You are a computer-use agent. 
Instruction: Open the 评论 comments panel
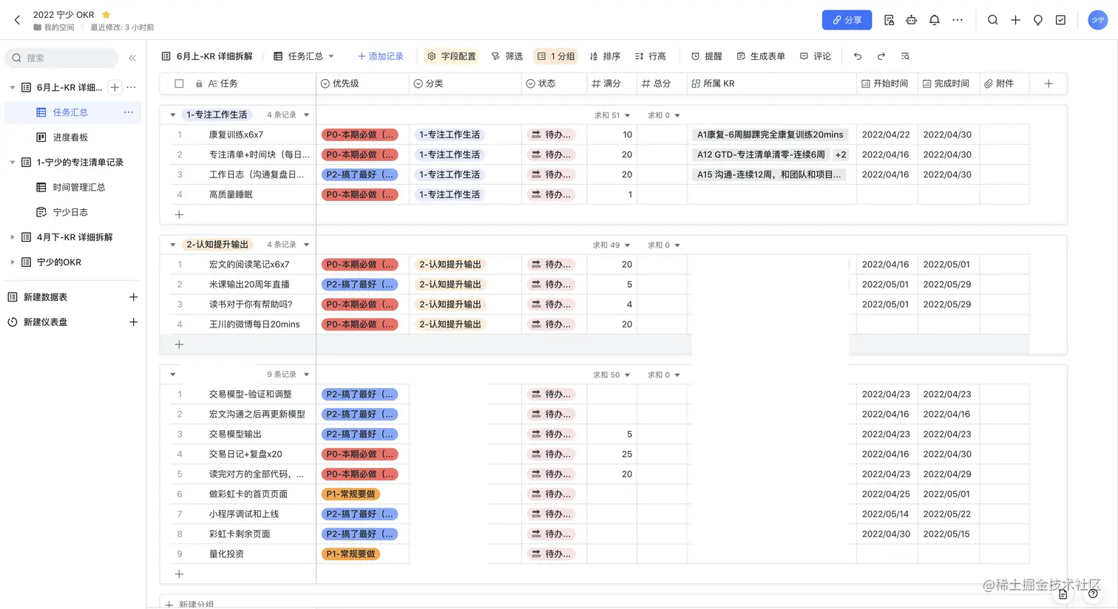(815, 55)
